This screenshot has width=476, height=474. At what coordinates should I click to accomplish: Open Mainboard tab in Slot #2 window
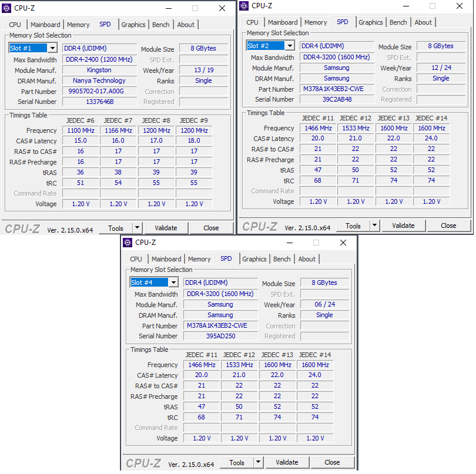click(x=283, y=22)
